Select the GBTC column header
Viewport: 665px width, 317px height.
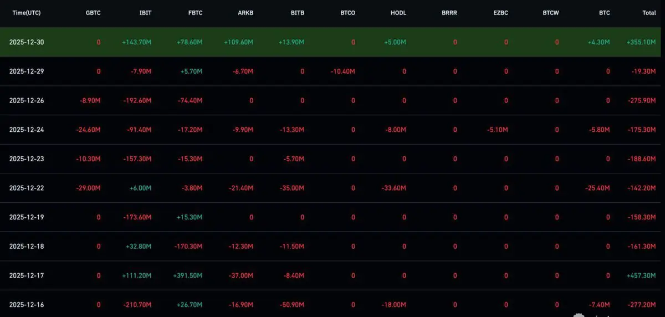coord(93,13)
